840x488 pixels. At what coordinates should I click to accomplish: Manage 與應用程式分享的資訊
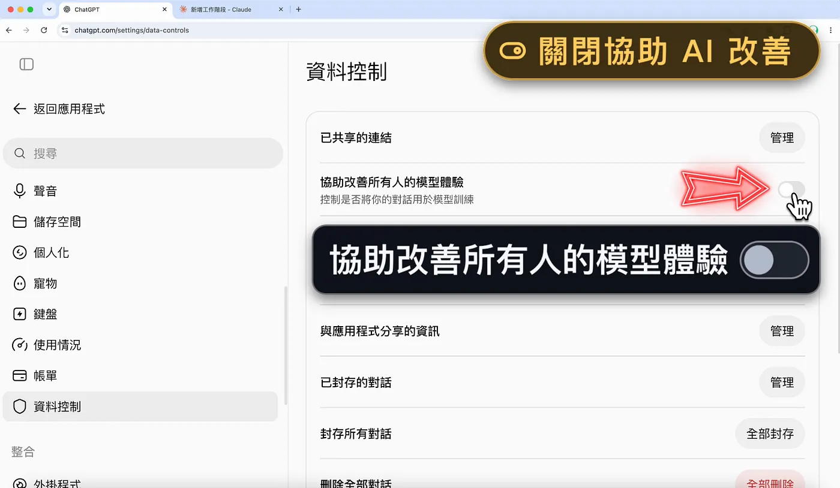click(782, 331)
